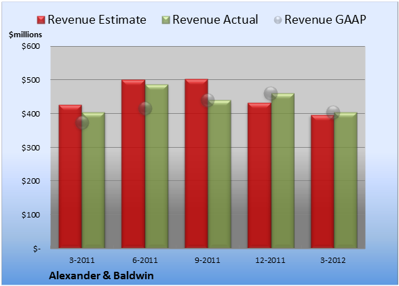This screenshot has width=399, height=286.
Task: Click the red Revenue Estimate legend swatch
Action: click(41, 20)
